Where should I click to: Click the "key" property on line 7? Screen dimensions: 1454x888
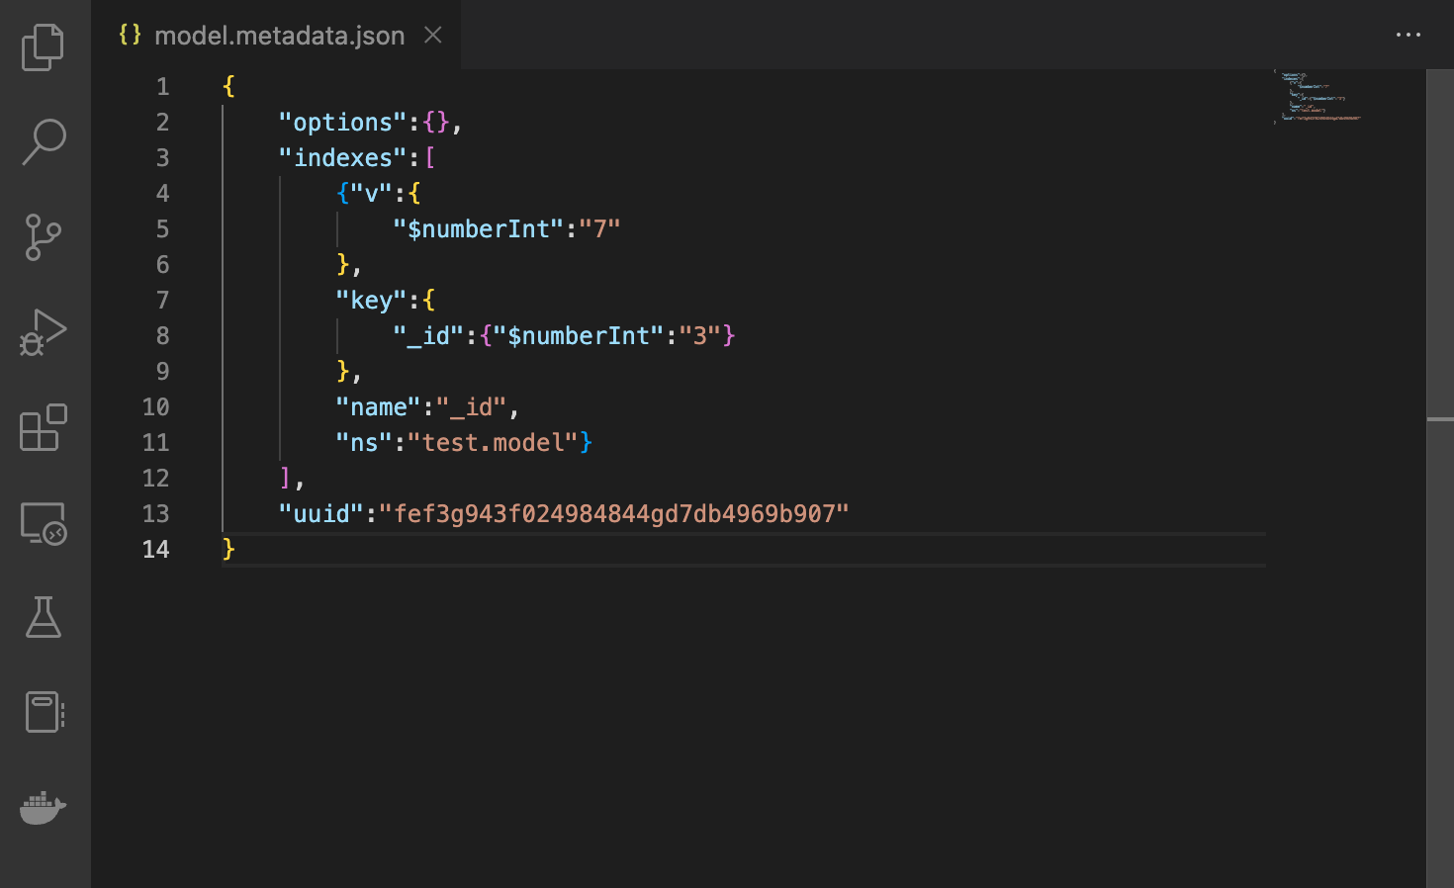[x=371, y=301]
